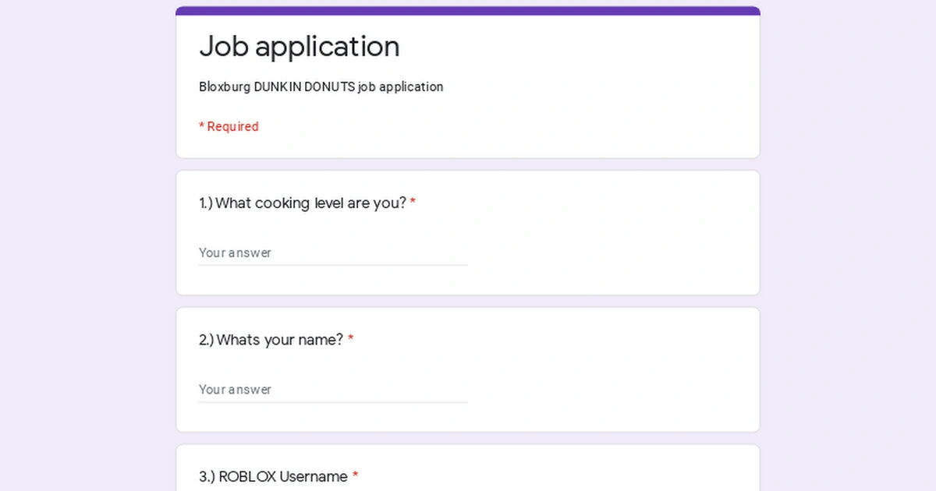Viewport: 936px width, 491px height.
Task: Click the Bloxburg DUNKIN DONUTS description text
Action: click(321, 87)
